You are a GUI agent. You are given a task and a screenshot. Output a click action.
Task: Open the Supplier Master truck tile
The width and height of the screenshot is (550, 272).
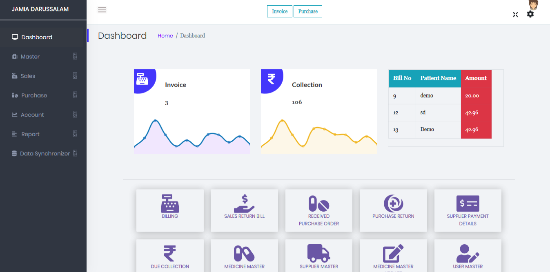319,256
